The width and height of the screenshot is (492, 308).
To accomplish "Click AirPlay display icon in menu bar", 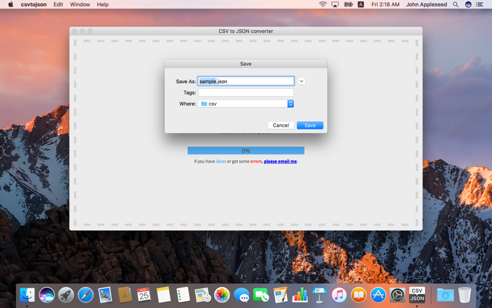I will tap(335, 4).
